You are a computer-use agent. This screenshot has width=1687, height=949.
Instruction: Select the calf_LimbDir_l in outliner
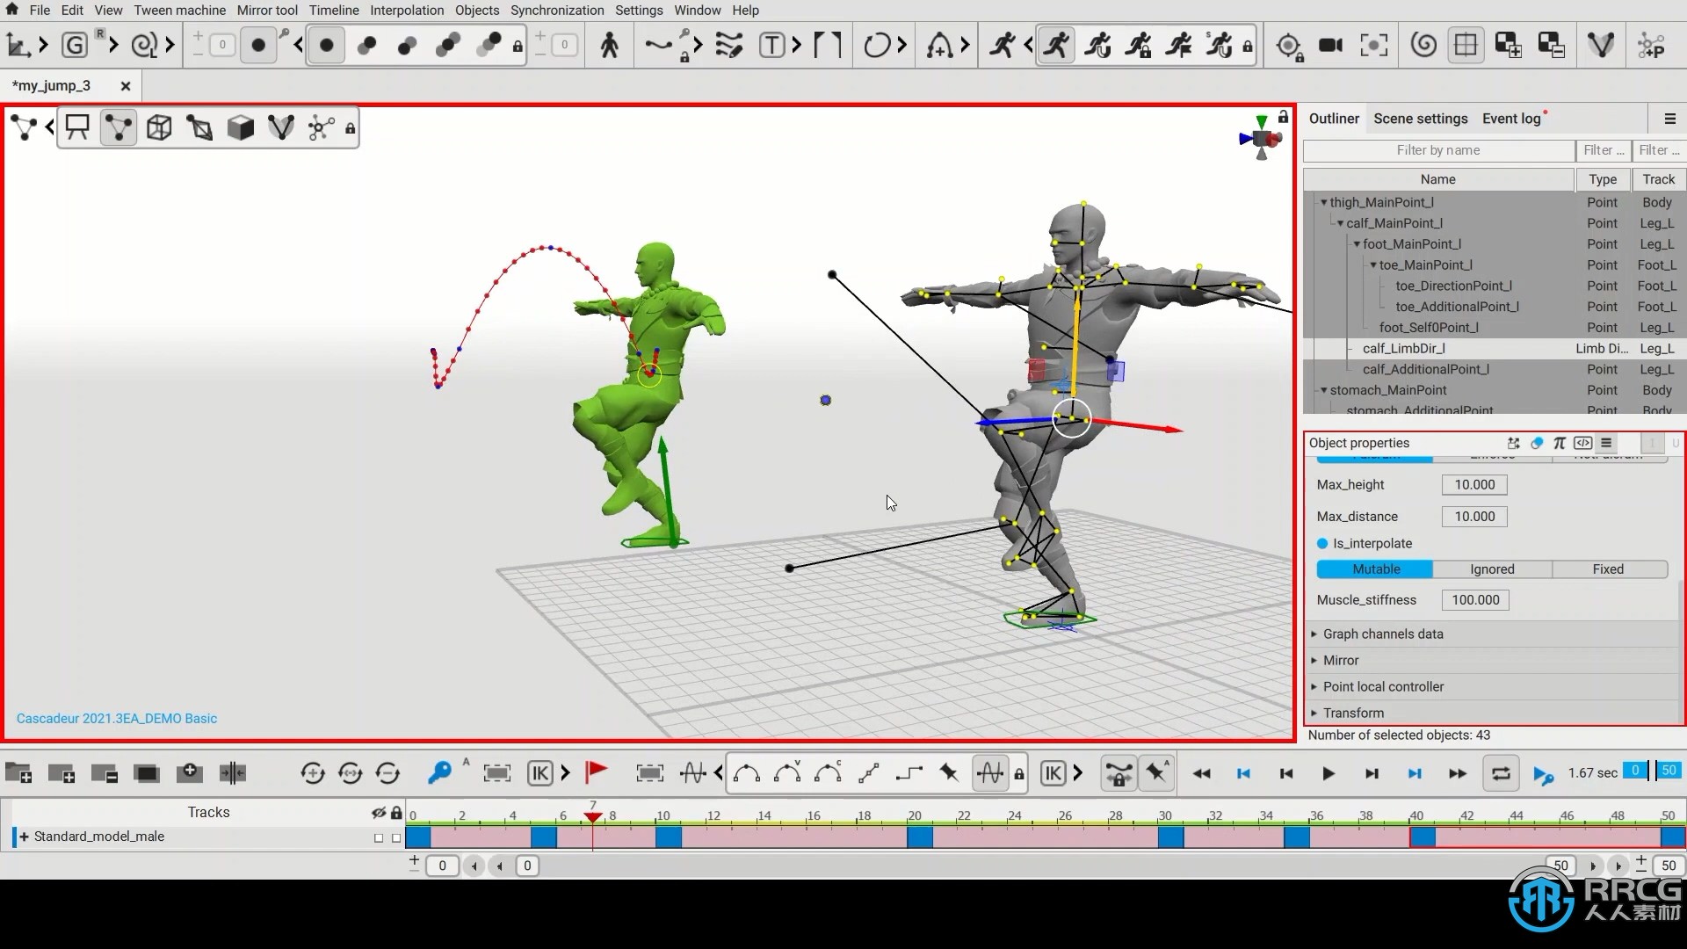[x=1404, y=348]
